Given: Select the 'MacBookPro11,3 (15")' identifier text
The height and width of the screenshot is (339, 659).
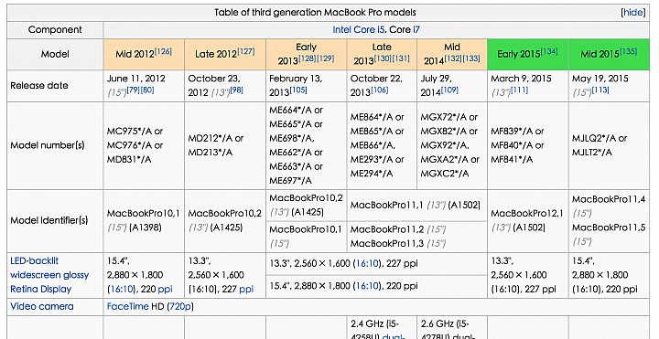Looking at the screenshot, I should tap(398, 243).
